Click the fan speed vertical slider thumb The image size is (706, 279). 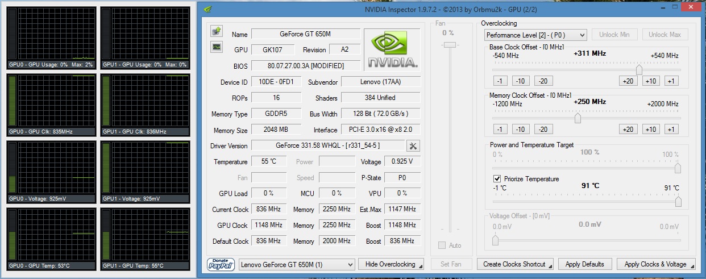(450, 44)
